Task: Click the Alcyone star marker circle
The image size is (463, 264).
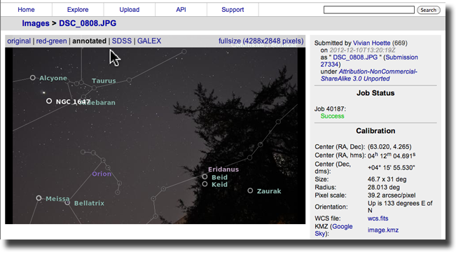Action: click(x=32, y=78)
